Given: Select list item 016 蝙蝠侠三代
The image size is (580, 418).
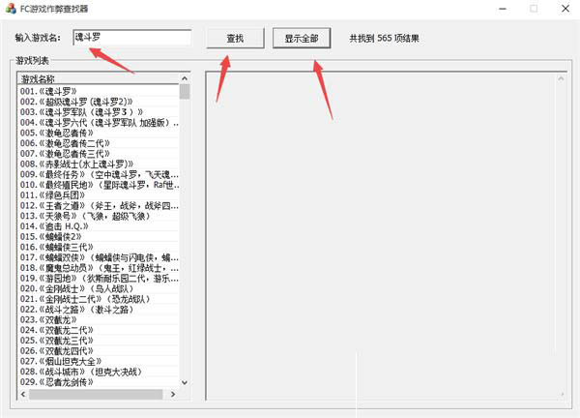Looking at the screenshot, I should click(x=98, y=247).
